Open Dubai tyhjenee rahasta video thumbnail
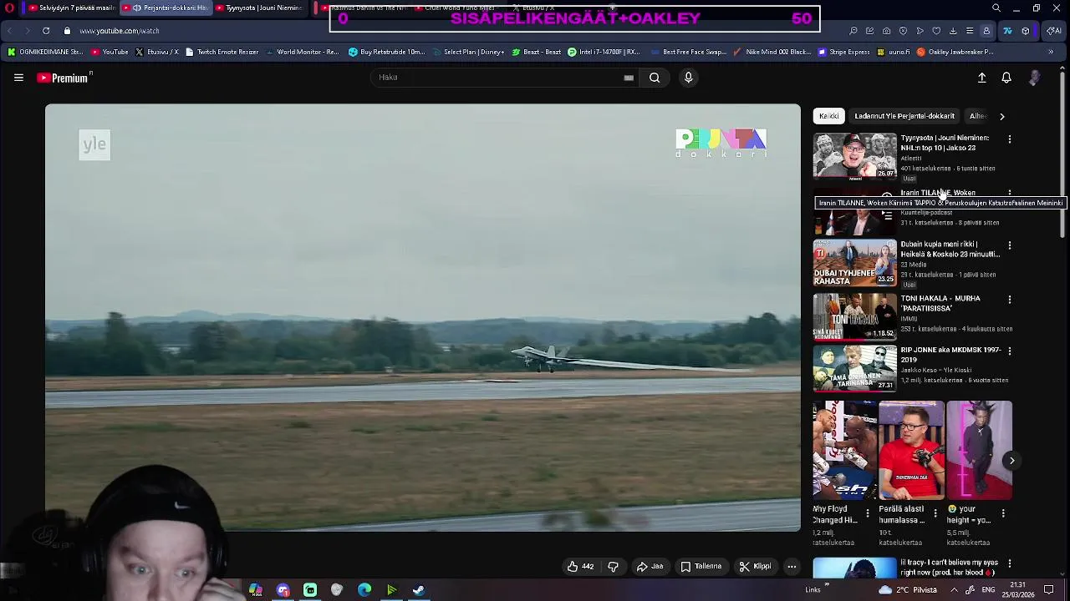 point(854,263)
